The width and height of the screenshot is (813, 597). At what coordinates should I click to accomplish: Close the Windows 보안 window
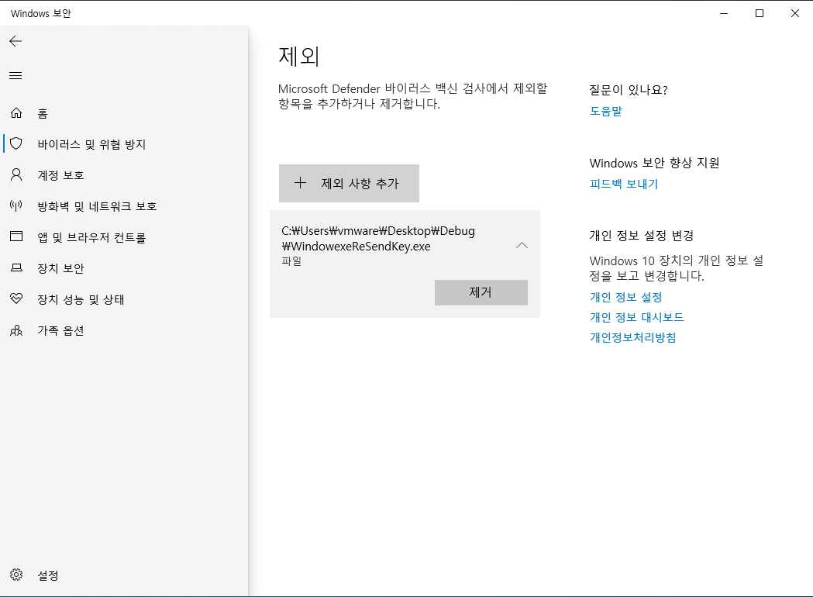click(795, 13)
